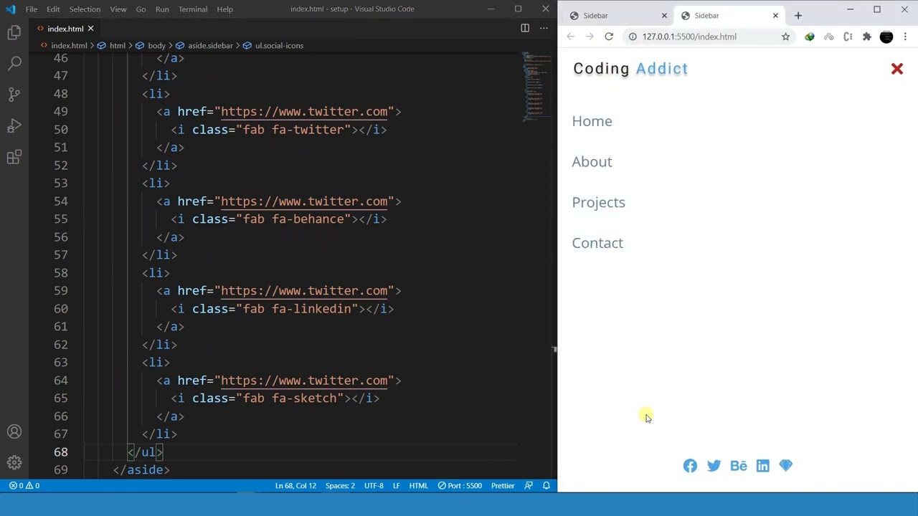Close the first Sidebar browser tab

664,16
